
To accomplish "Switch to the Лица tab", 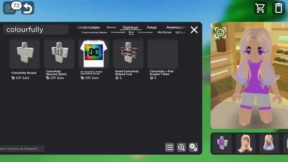I will 152,27.
